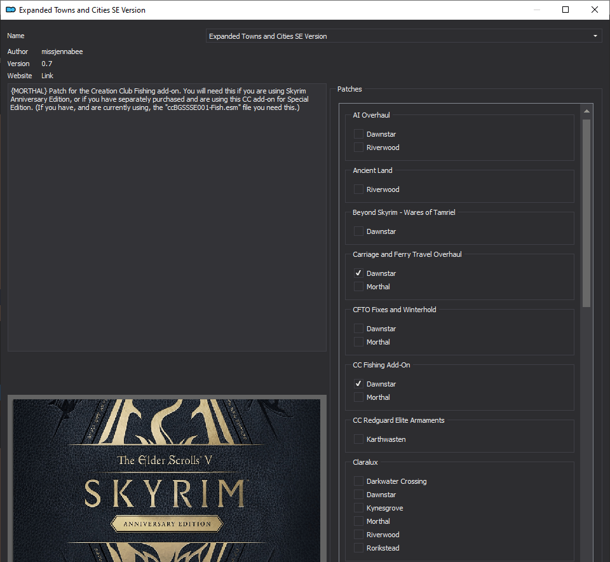Click the MORTHAL patch description text box
The width and height of the screenshot is (610, 562).
167,217
